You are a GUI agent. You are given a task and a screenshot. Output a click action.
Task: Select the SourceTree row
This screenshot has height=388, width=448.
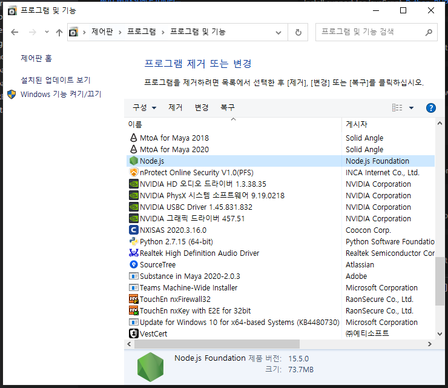coord(280,264)
